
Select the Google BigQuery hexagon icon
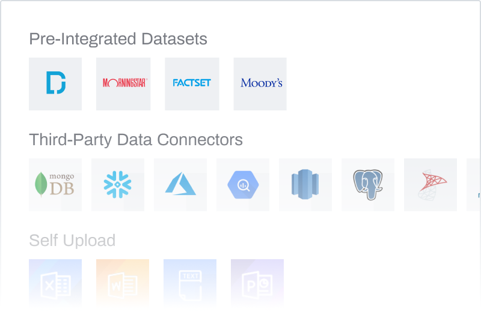(x=243, y=184)
